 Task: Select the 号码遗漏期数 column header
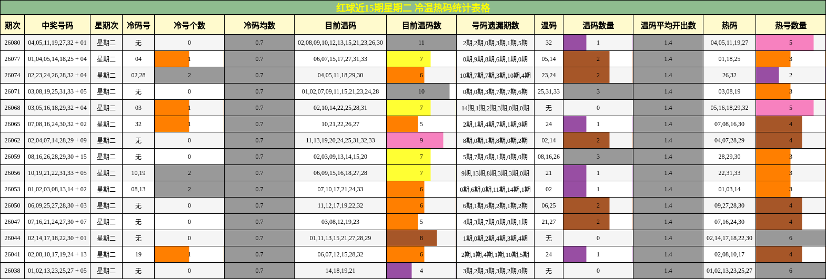coord(496,25)
